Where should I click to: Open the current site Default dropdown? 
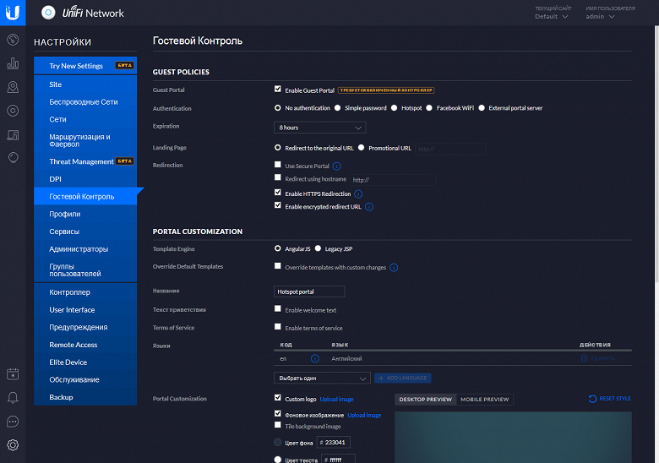[552, 16]
